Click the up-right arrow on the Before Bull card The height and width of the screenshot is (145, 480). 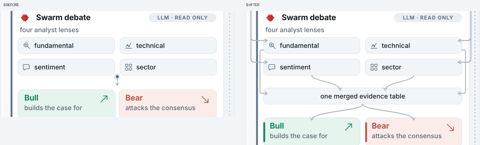pos(104,99)
